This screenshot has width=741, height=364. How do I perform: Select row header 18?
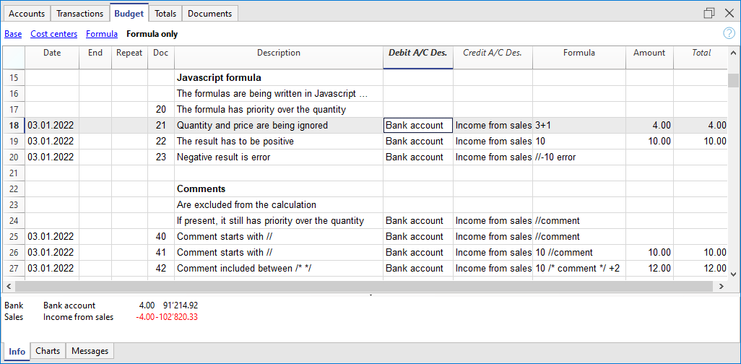[x=14, y=125]
